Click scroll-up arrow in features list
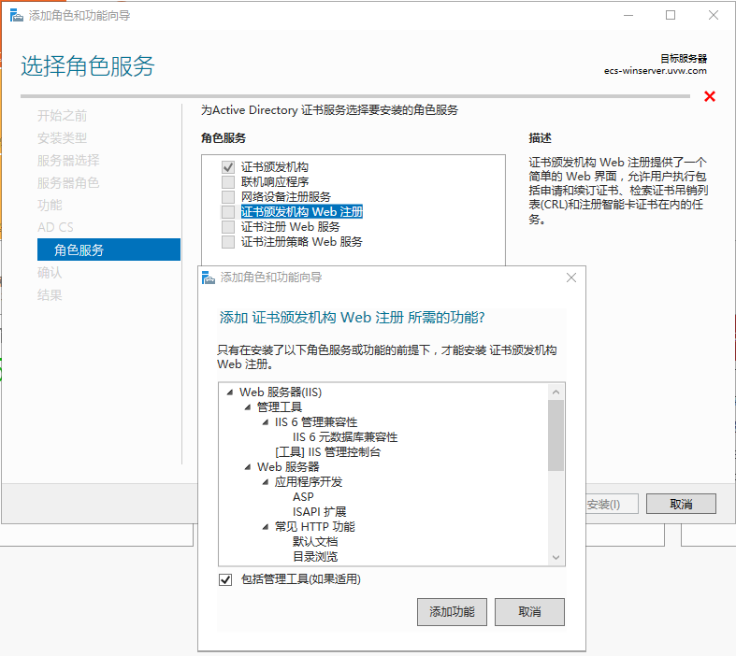 pos(556,392)
